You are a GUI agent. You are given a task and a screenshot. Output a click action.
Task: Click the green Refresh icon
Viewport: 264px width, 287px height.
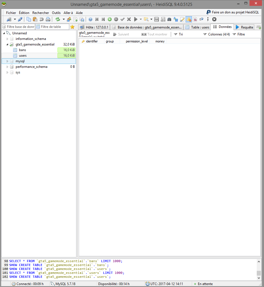point(58,19)
